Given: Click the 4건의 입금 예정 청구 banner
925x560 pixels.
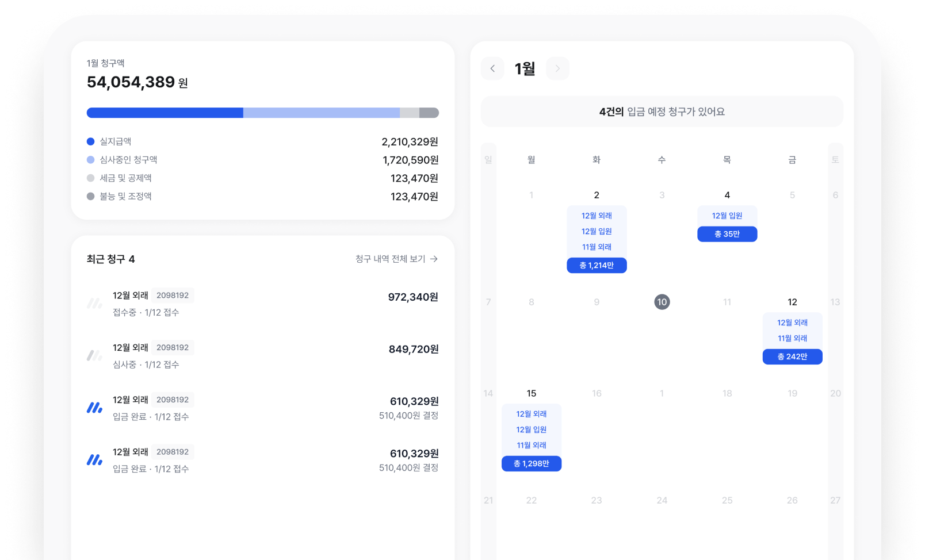Looking at the screenshot, I should [662, 112].
